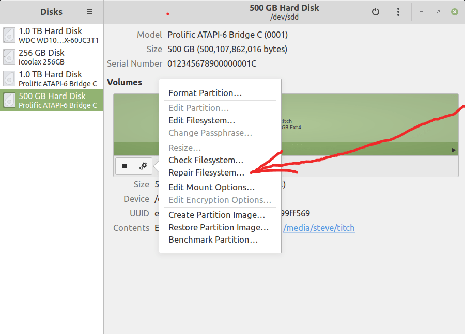Click the icoolax 256GB drive icon

(9, 57)
